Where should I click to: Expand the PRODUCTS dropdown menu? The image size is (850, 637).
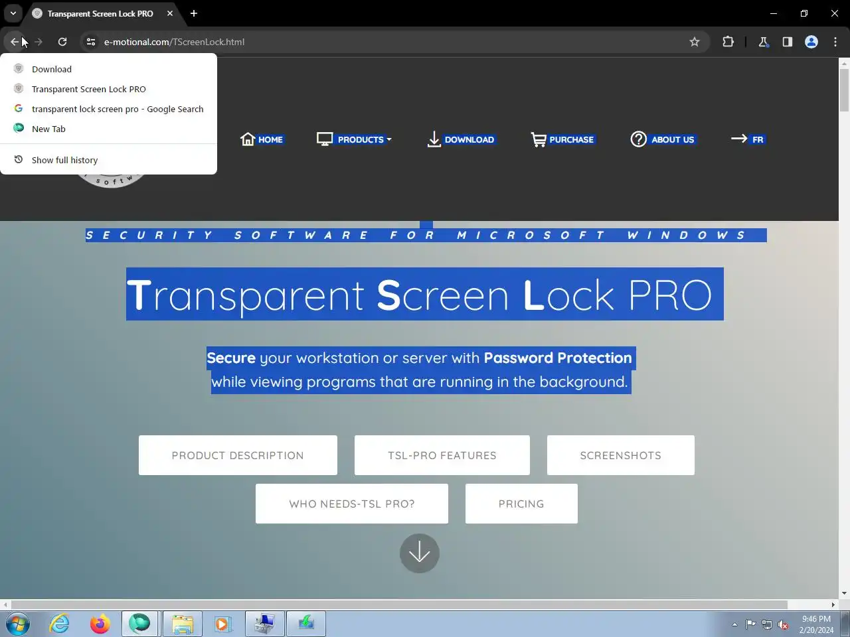tap(354, 139)
